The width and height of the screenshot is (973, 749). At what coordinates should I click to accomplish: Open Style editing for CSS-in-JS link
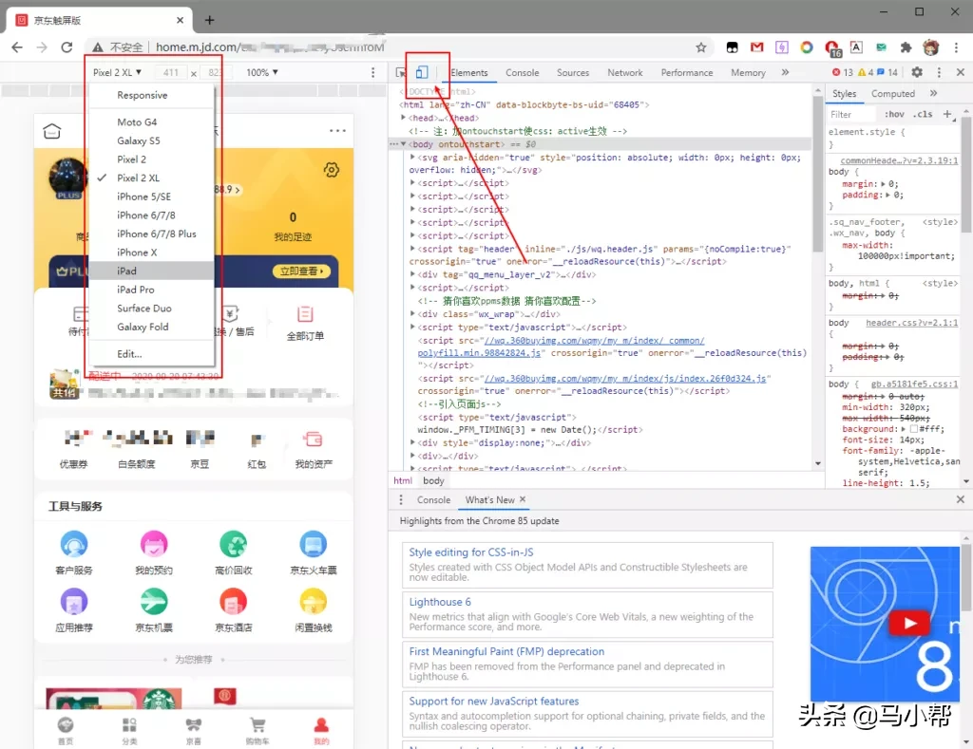[471, 552]
